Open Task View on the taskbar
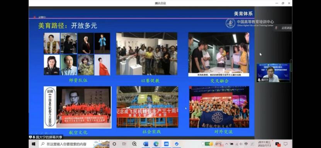The width and height of the screenshot is (321, 148). click(x=124, y=144)
